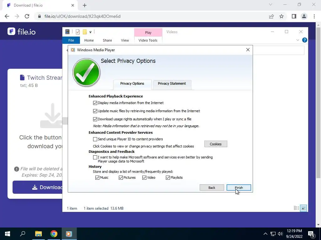Open Chrome from taskbar
The width and height of the screenshot is (321, 240).
[x=54, y=234]
